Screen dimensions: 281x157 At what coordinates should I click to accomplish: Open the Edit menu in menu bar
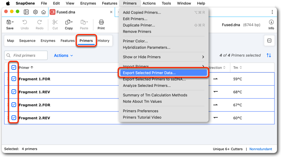[x=56, y=3]
